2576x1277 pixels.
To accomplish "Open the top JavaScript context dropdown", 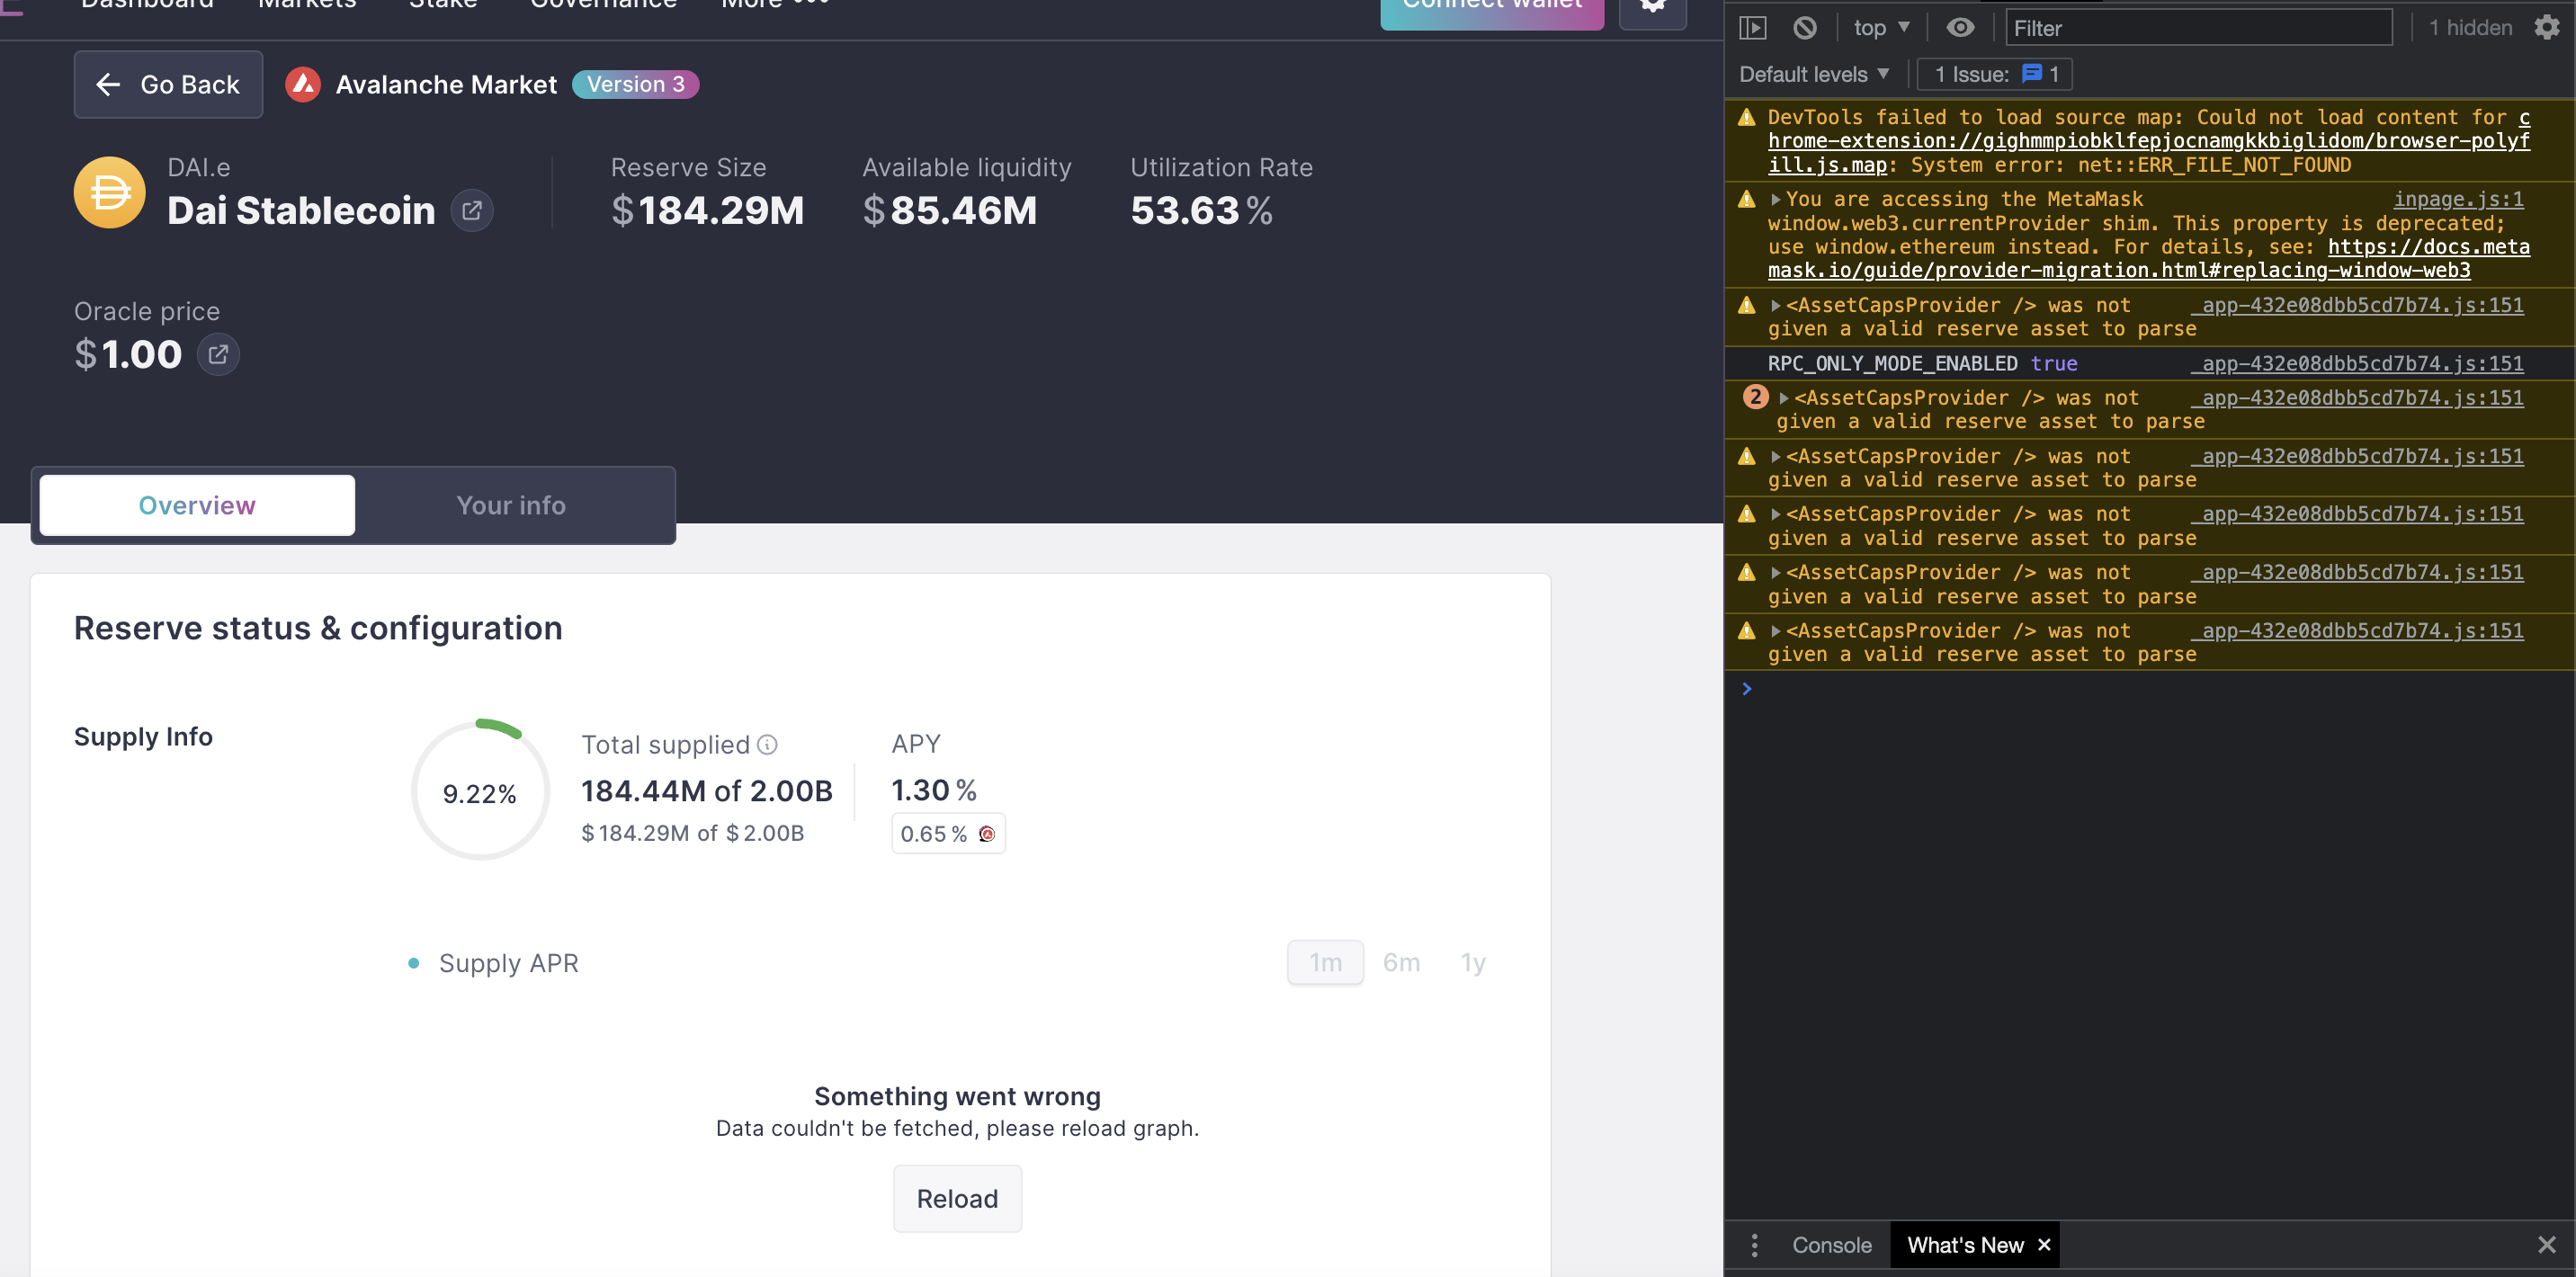I will (x=1881, y=28).
